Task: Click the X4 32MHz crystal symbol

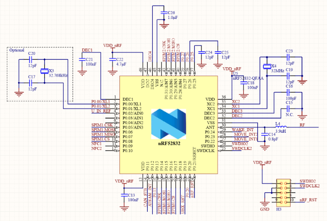Action: pos(266,67)
